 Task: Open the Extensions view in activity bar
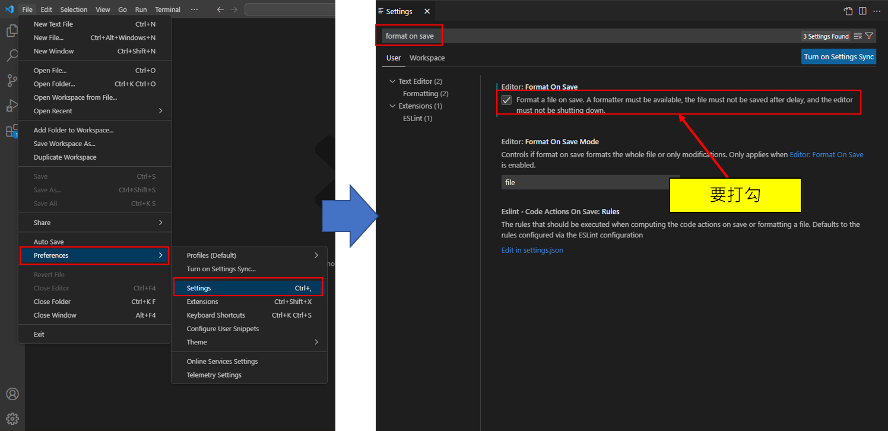pos(11,131)
